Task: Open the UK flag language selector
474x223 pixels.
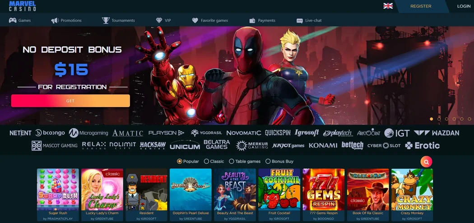Action: point(388,6)
